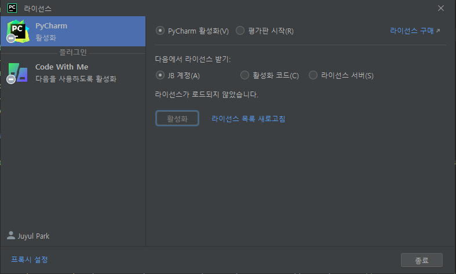The width and height of the screenshot is (456, 274).
Task: Click the 활성화 button
Action: tap(177, 118)
